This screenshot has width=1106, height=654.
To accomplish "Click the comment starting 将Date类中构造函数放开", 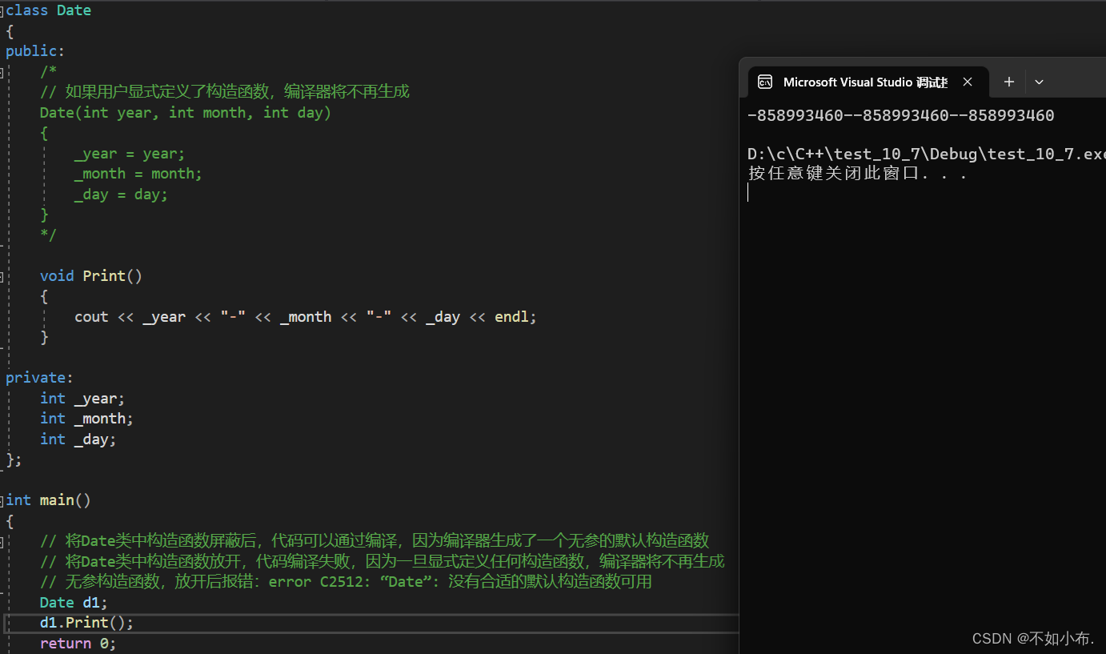I will 383,561.
